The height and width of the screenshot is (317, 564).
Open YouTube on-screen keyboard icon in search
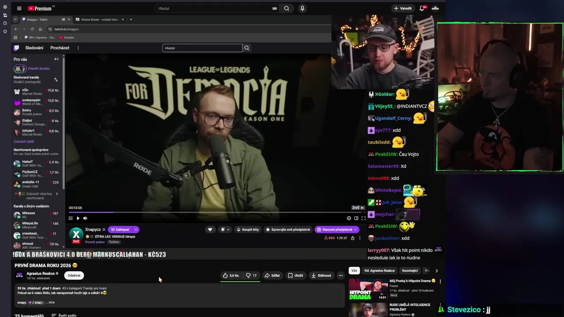(275, 8)
